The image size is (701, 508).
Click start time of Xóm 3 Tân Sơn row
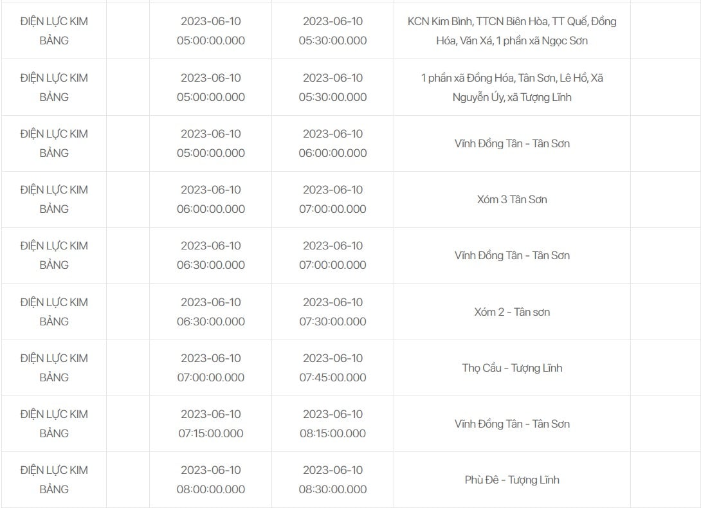(210, 199)
